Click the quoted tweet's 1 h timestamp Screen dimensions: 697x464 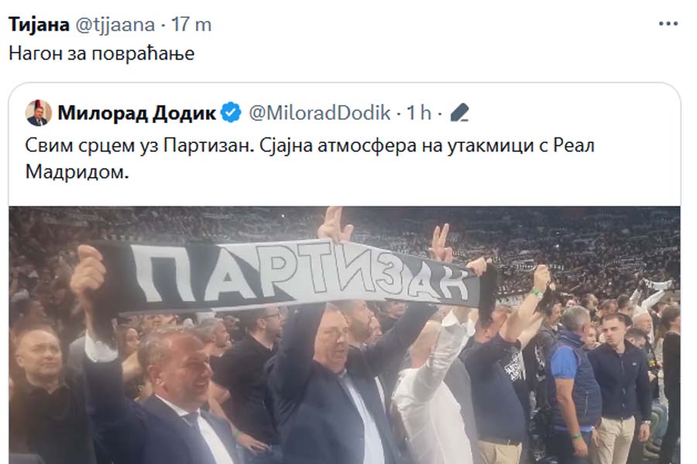pos(419,113)
